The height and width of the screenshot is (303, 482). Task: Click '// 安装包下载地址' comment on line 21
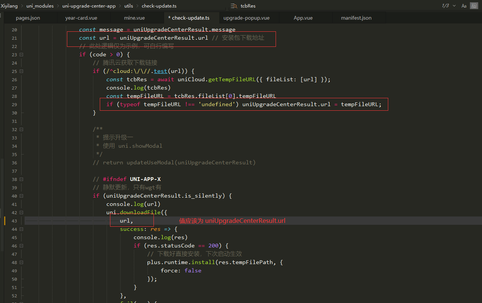point(238,38)
